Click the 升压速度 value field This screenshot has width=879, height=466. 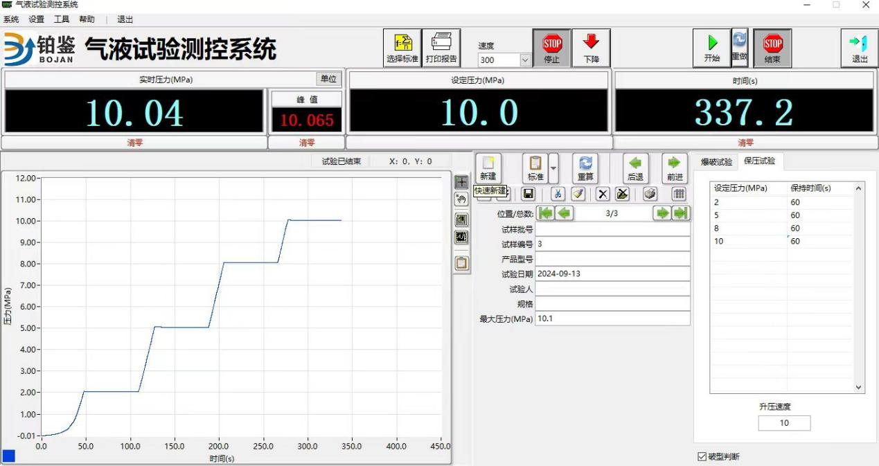click(784, 422)
